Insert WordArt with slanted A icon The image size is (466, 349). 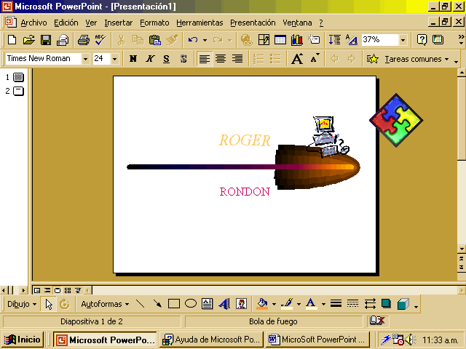[x=224, y=304]
